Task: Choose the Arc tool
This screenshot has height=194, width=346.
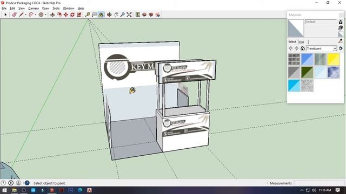Action: click(x=31, y=15)
